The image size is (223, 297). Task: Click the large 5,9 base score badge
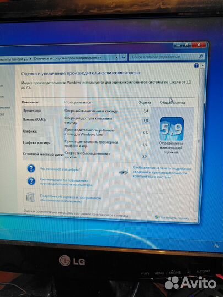172,129
